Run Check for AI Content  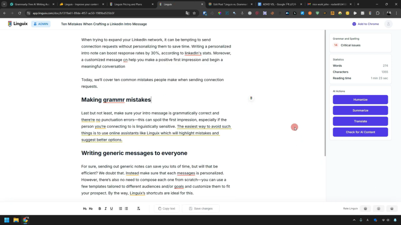tap(360, 132)
